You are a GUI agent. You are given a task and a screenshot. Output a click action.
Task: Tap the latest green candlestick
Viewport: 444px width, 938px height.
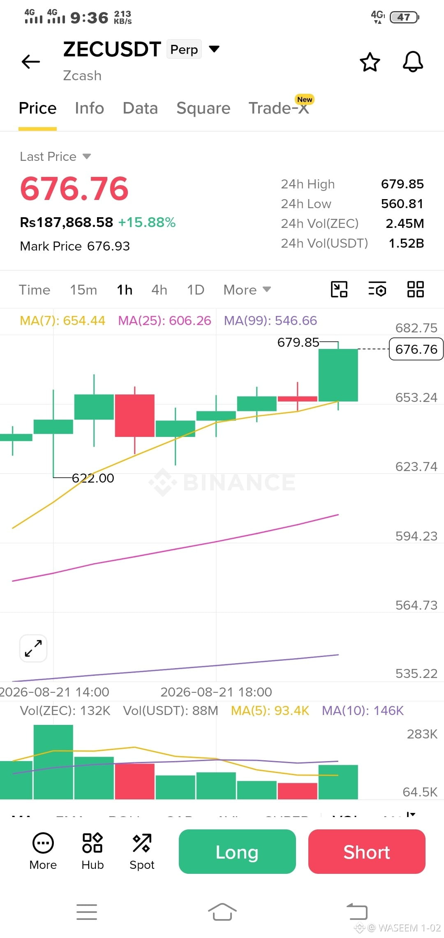point(338,375)
